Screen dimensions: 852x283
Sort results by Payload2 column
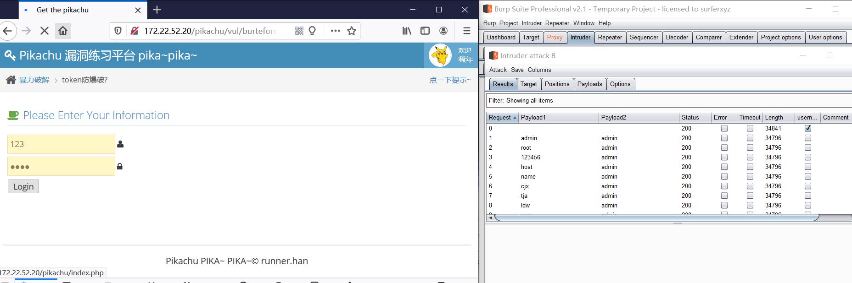click(x=639, y=117)
